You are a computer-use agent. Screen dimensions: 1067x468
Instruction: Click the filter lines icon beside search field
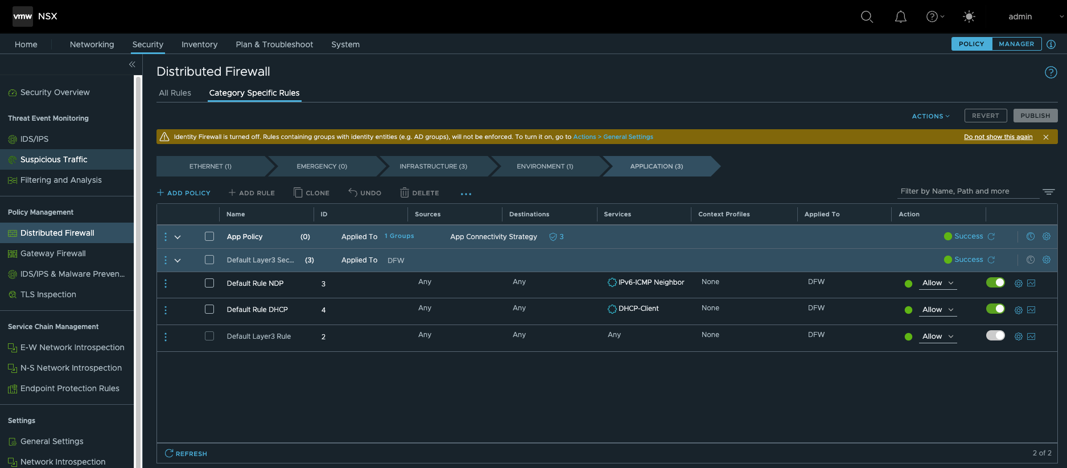[x=1048, y=192]
